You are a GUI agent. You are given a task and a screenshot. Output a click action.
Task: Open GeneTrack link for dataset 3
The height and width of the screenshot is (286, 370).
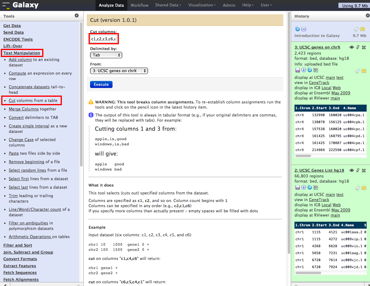click(319, 83)
